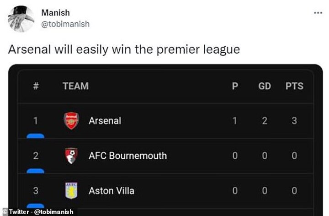329x216 pixels.
Task: Select the Aston Villa team name
Action: click(111, 191)
